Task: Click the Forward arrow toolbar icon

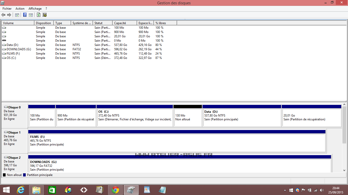Action: pyautogui.click(x=9, y=15)
